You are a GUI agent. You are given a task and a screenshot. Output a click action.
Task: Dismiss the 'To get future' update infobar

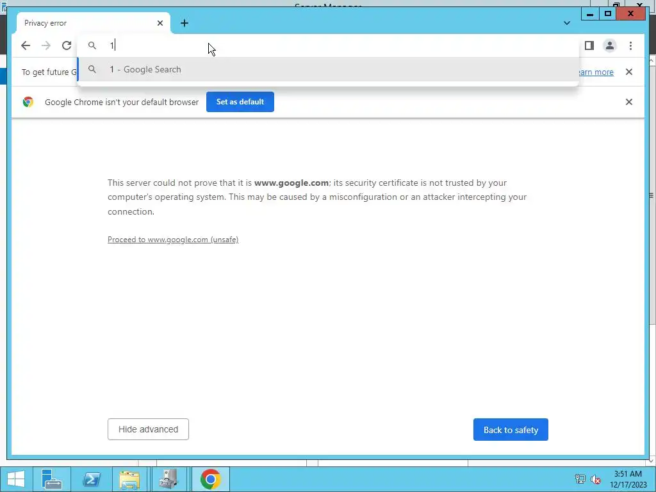click(629, 72)
